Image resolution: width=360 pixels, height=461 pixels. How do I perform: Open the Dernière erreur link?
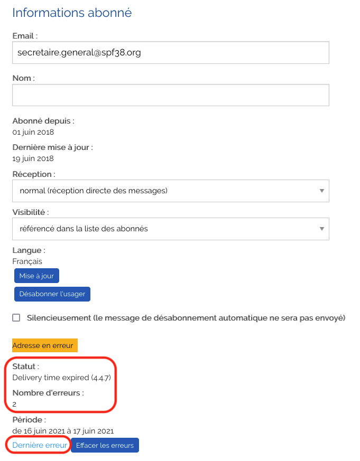click(x=40, y=445)
